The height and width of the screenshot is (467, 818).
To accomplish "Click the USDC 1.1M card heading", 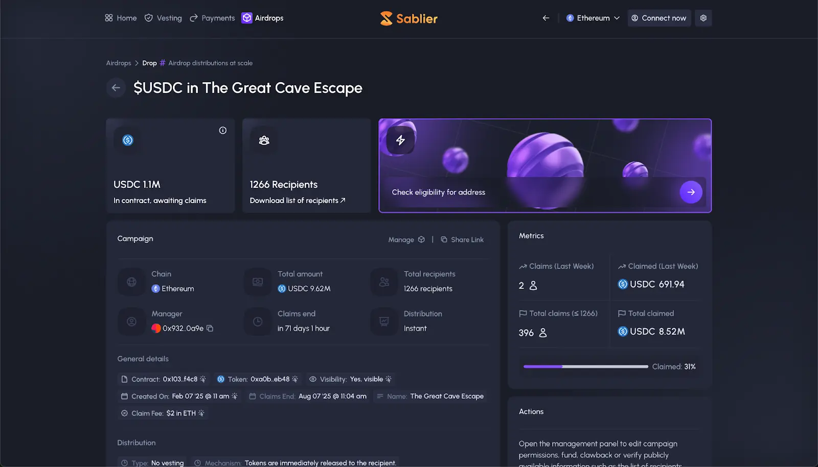I will tap(137, 185).
